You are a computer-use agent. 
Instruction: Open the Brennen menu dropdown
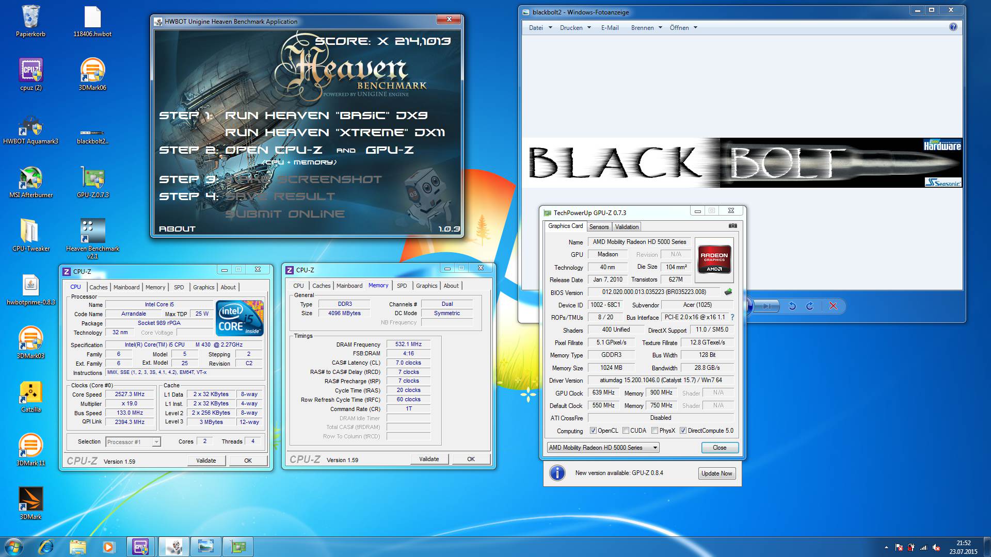646,28
